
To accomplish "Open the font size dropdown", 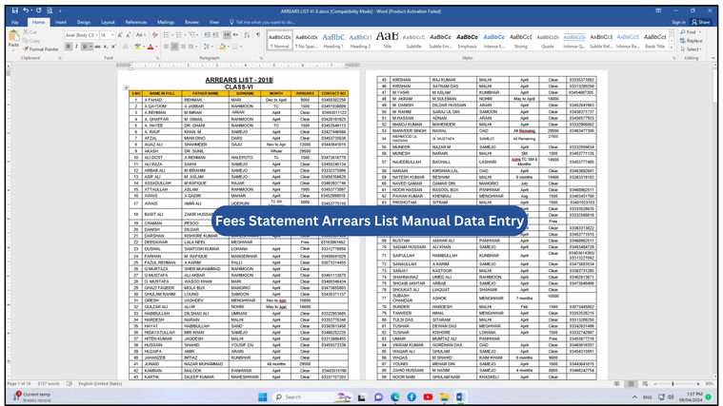I will click(x=112, y=35).
